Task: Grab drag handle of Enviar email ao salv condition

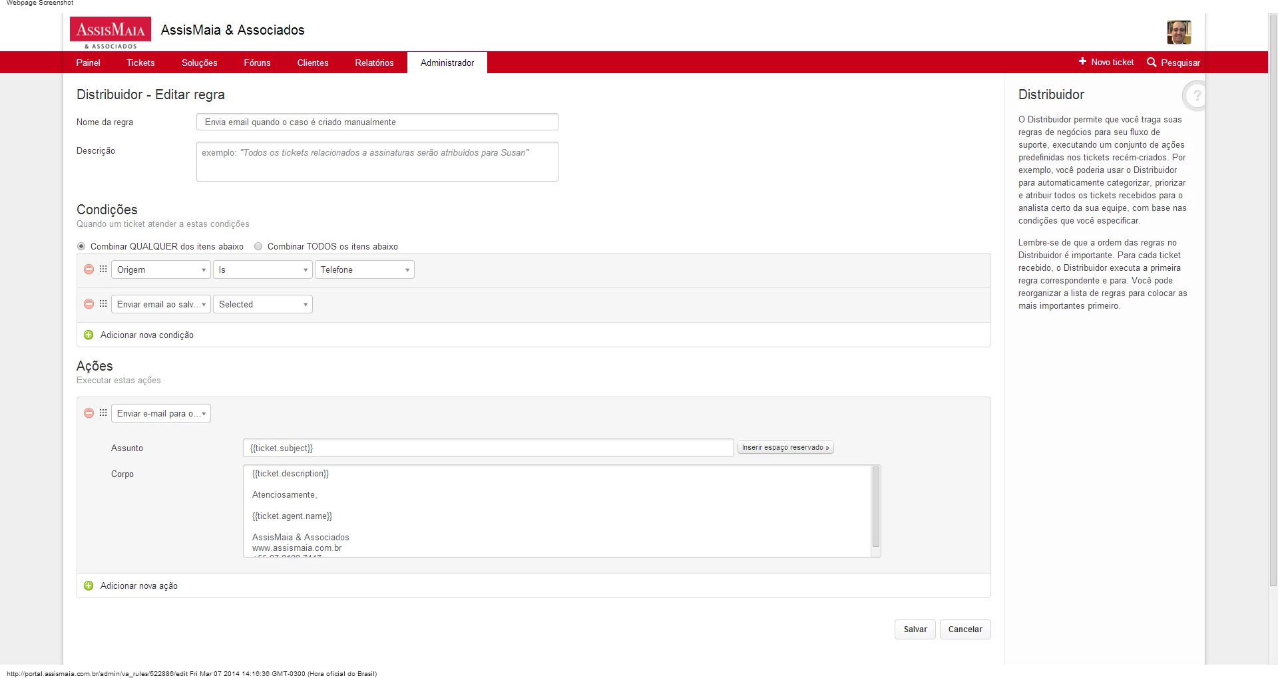Action: click(x=103, y=304)
